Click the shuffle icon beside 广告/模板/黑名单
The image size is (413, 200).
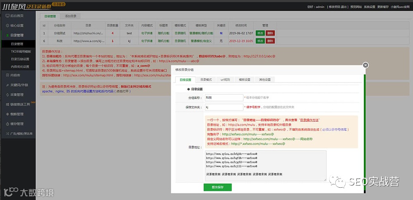point(7,134)
